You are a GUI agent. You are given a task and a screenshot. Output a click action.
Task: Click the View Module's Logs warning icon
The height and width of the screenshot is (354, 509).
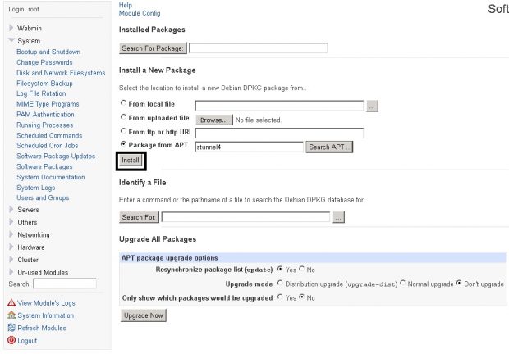point(11,302)
